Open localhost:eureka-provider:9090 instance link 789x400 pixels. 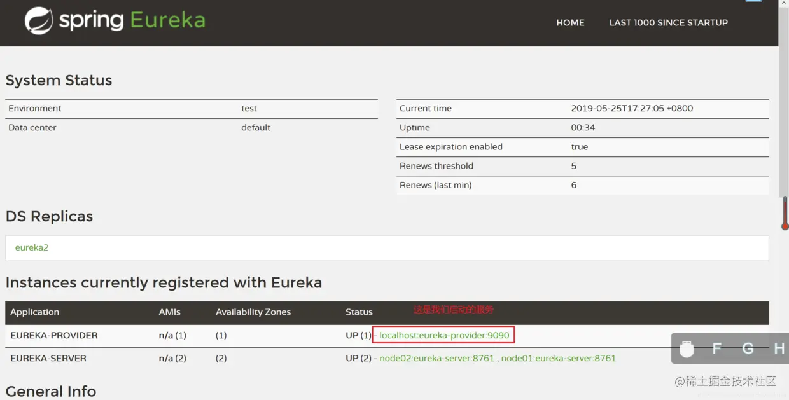tap(444, 335)
